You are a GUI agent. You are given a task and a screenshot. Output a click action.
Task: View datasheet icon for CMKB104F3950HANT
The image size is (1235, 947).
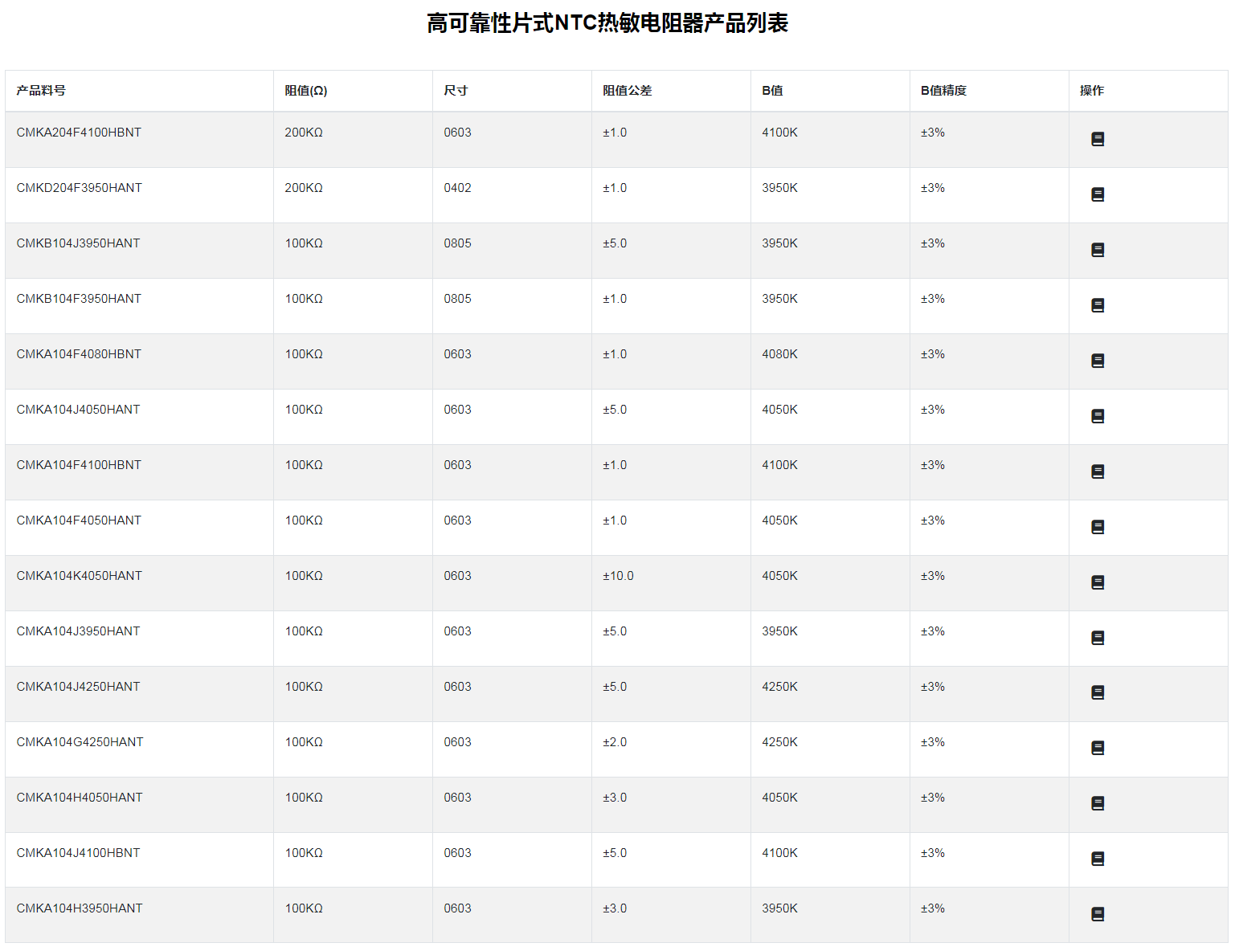pyautogui.click(x=1098, y=305)
